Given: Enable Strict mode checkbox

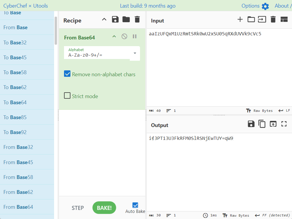Looking at the screenshot, I should click(x=67, y=96).
